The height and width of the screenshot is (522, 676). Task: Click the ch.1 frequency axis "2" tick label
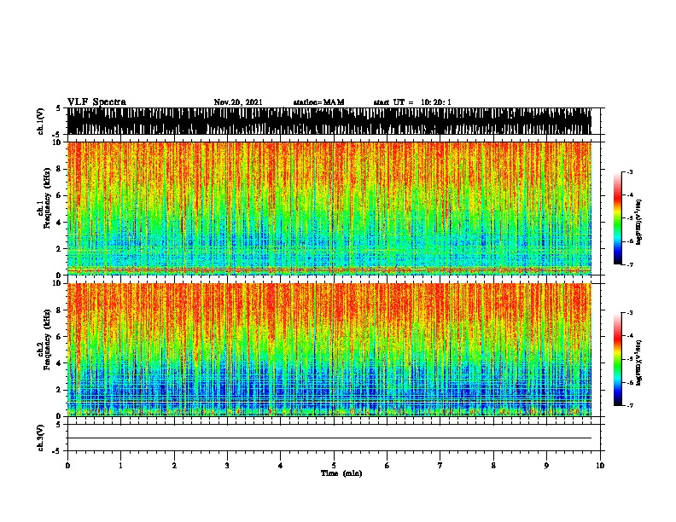[x=60, y=249]
